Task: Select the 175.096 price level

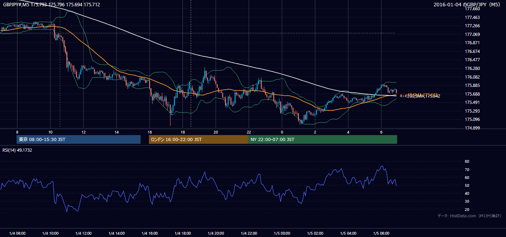Action: click(x=472, y=119)
